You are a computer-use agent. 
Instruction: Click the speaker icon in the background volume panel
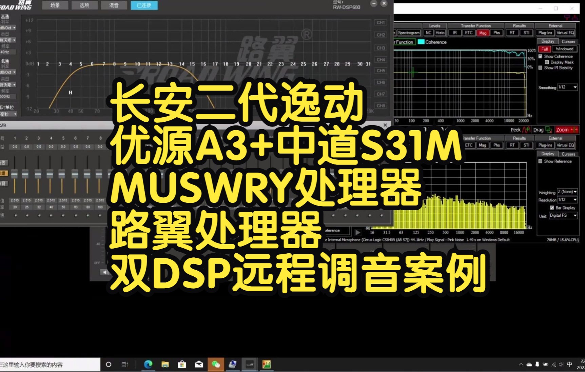105,272
